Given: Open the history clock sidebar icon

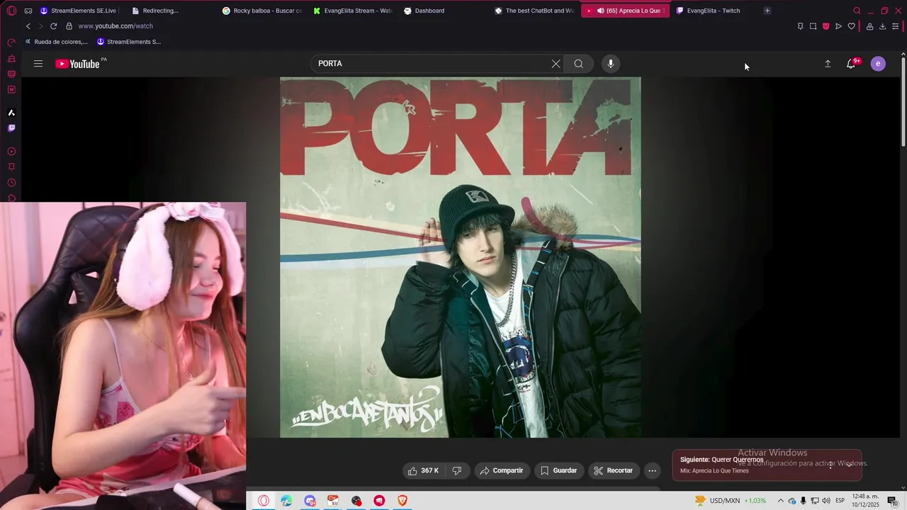Looking at the screenshot, I should coord(11,183).
